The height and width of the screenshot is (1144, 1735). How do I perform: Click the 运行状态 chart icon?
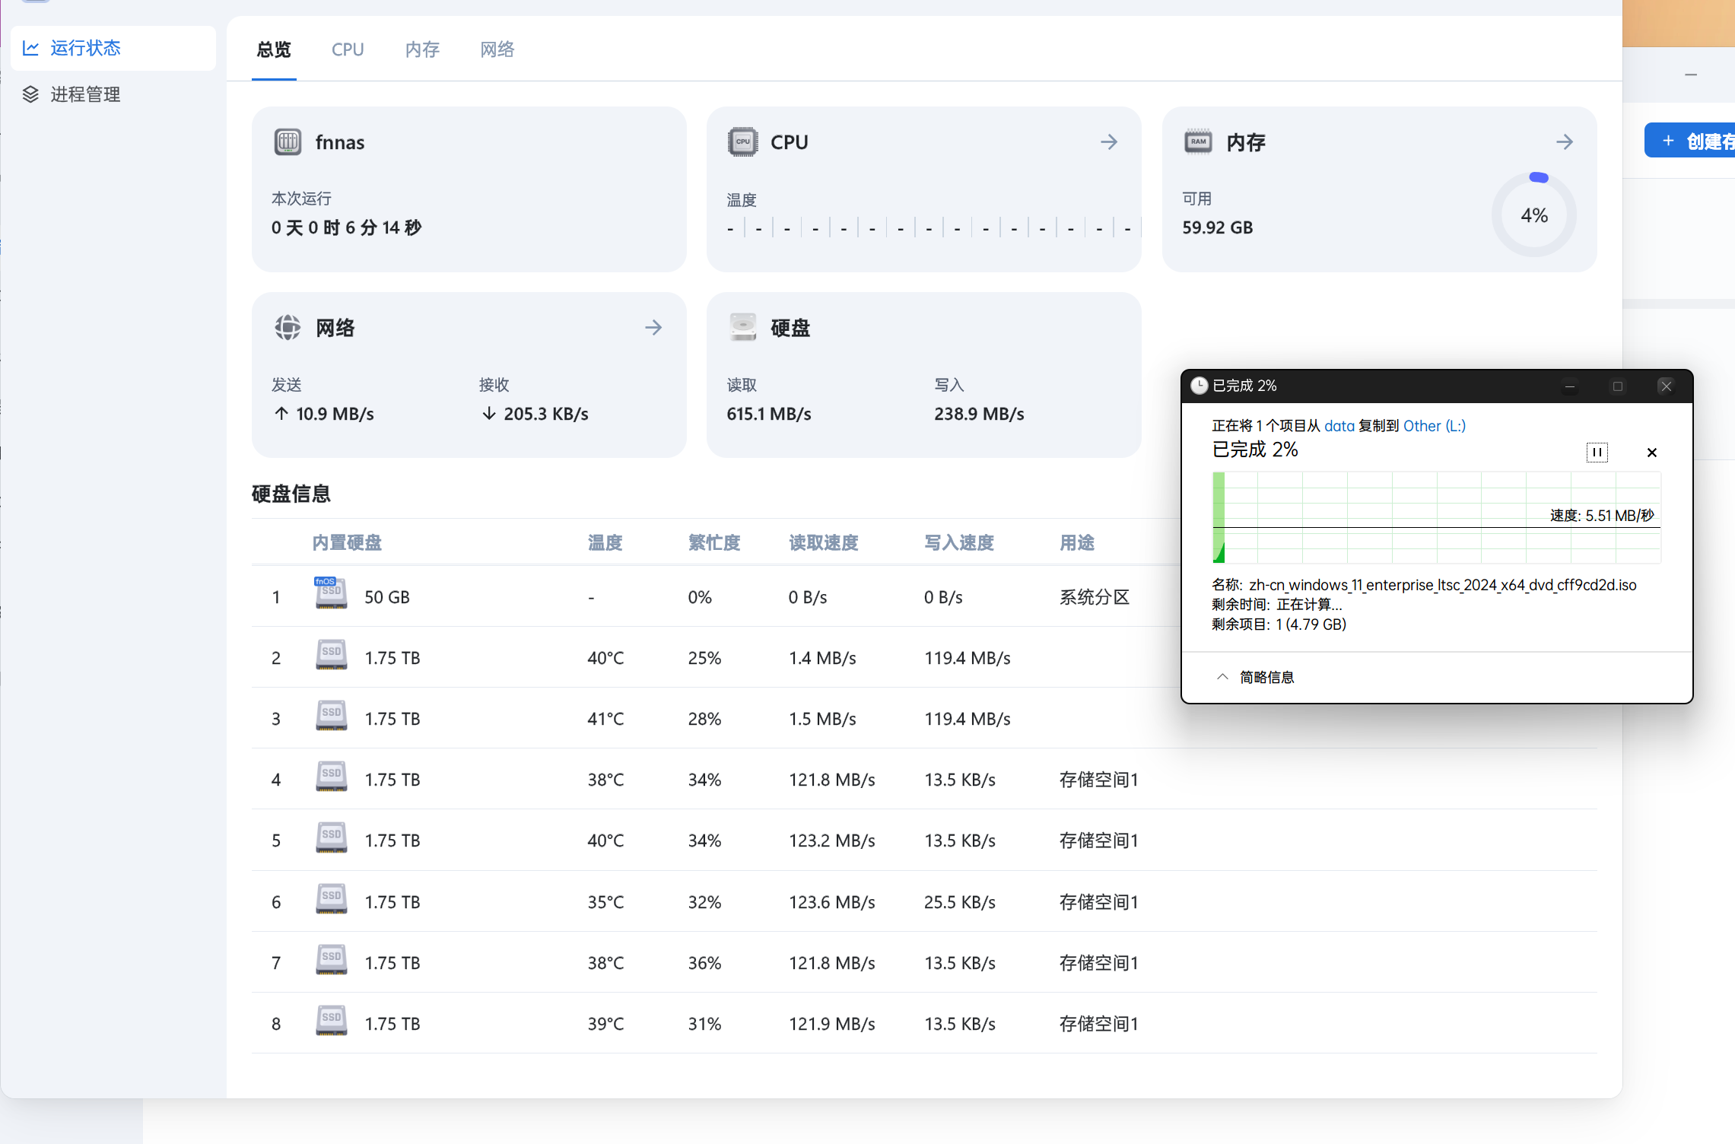pyautogui.click(x=30, y=48)
